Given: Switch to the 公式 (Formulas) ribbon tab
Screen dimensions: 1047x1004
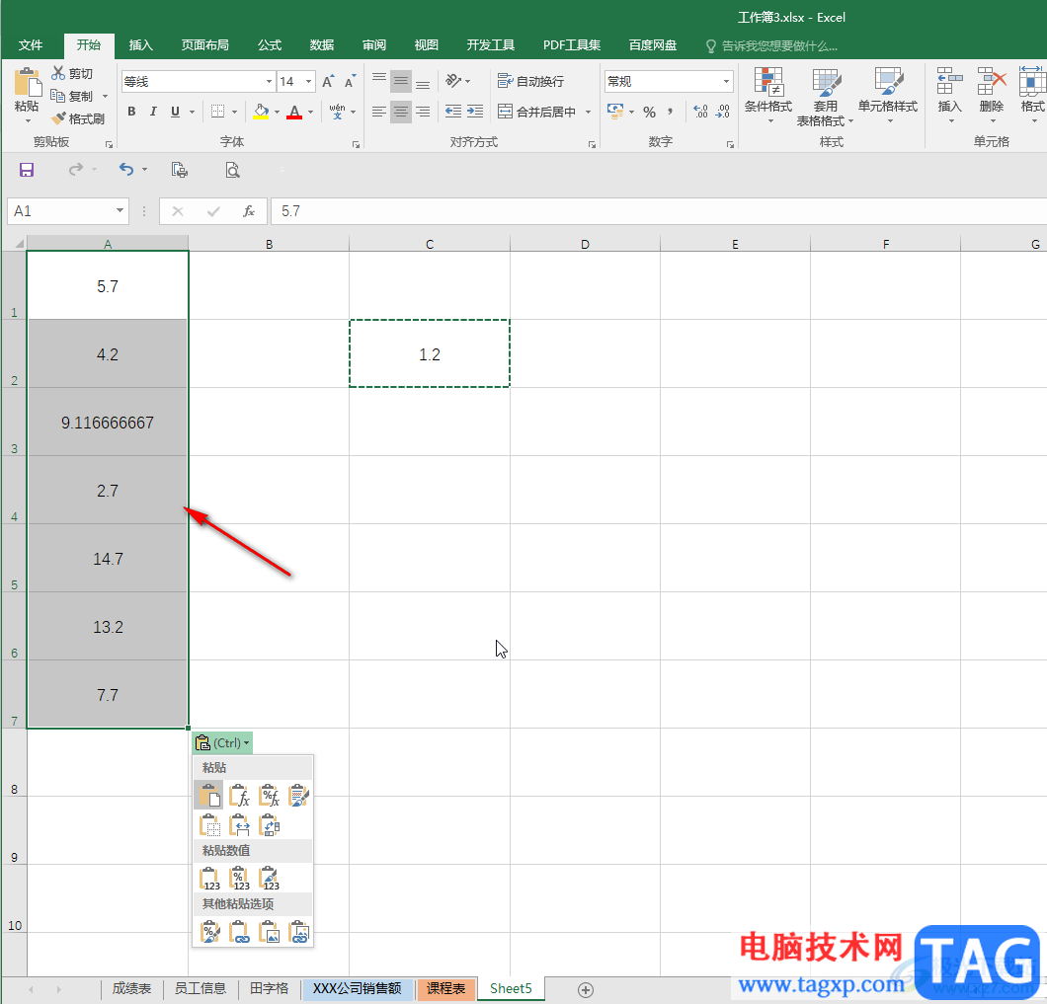Looking at the screenshot, I should tap(270, 45).
